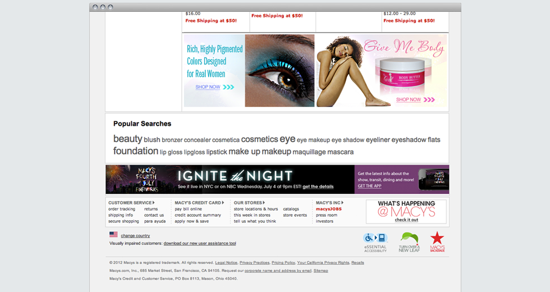Click the Ignite the Night fireworks banner
The height and width of the screenshot is (292, 550).
[x=230, y=179]
